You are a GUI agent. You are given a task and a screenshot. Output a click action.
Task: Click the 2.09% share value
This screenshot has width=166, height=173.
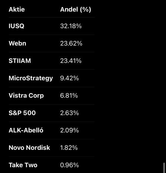tap(69, 130)
